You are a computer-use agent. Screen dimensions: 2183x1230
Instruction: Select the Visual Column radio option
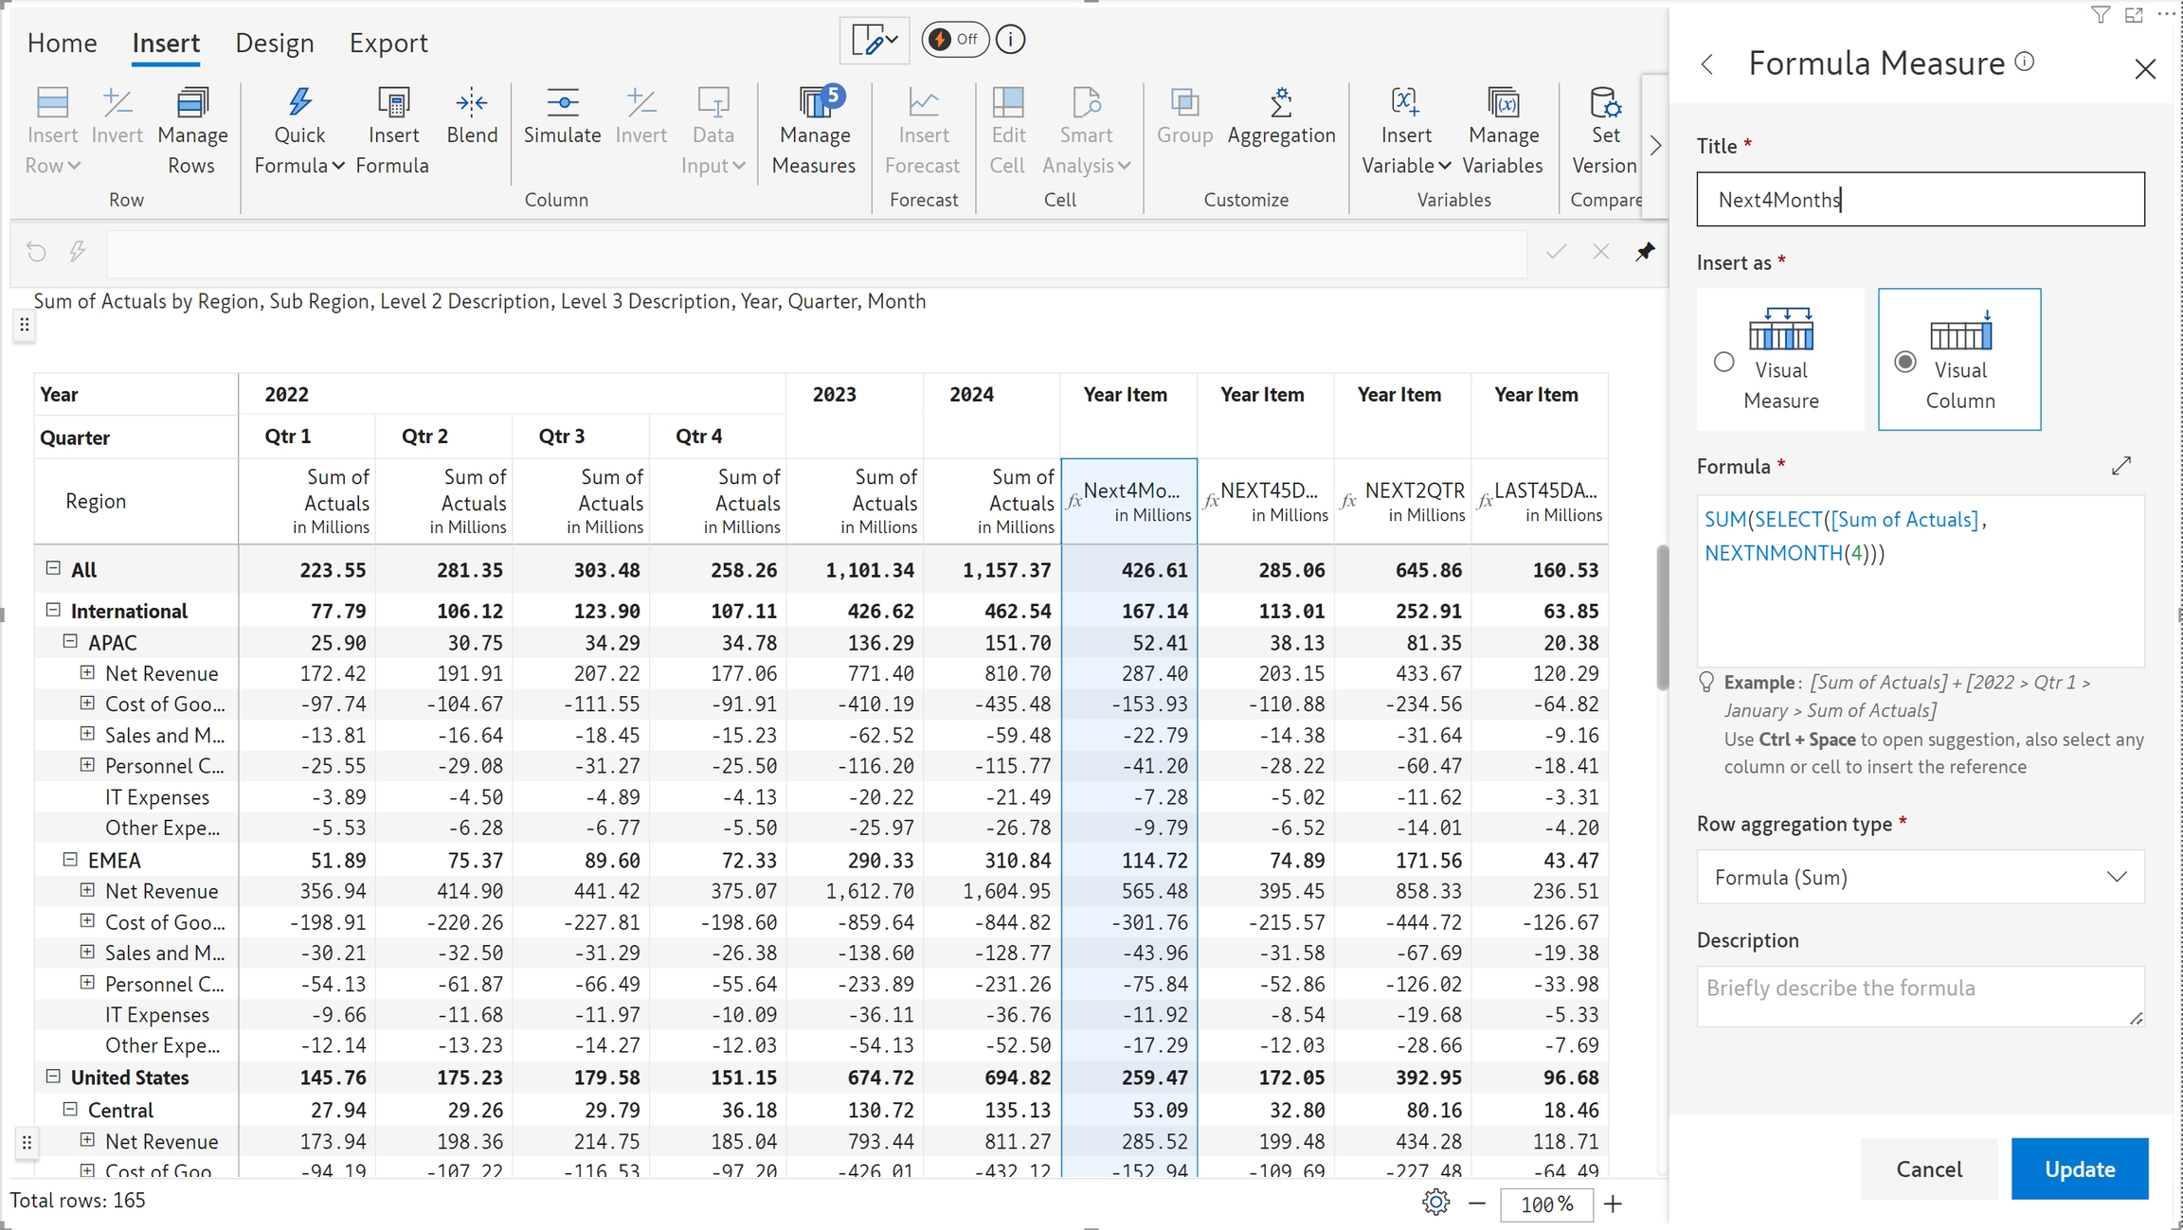pos(1905,362)
